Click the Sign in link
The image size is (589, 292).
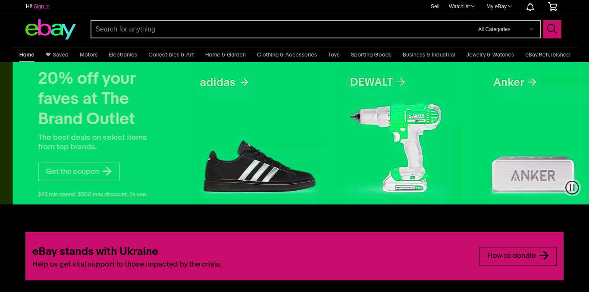[x=41, y=6]
